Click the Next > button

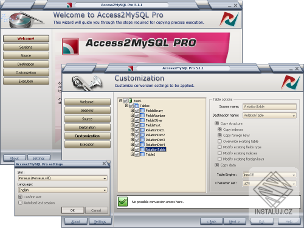[x=235, y=221]
